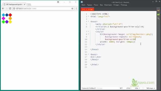Click width: 100% code on line 11
The height and width of the screenshot is (91, 161).
[107, 42]
